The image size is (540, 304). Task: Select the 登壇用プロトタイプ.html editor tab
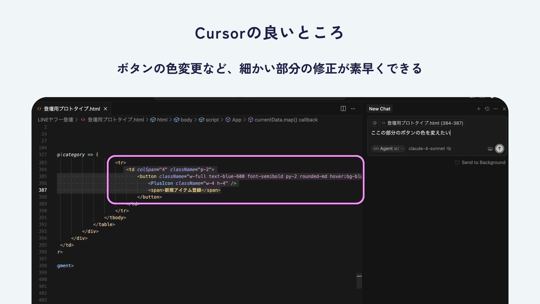tap(72, 109)
